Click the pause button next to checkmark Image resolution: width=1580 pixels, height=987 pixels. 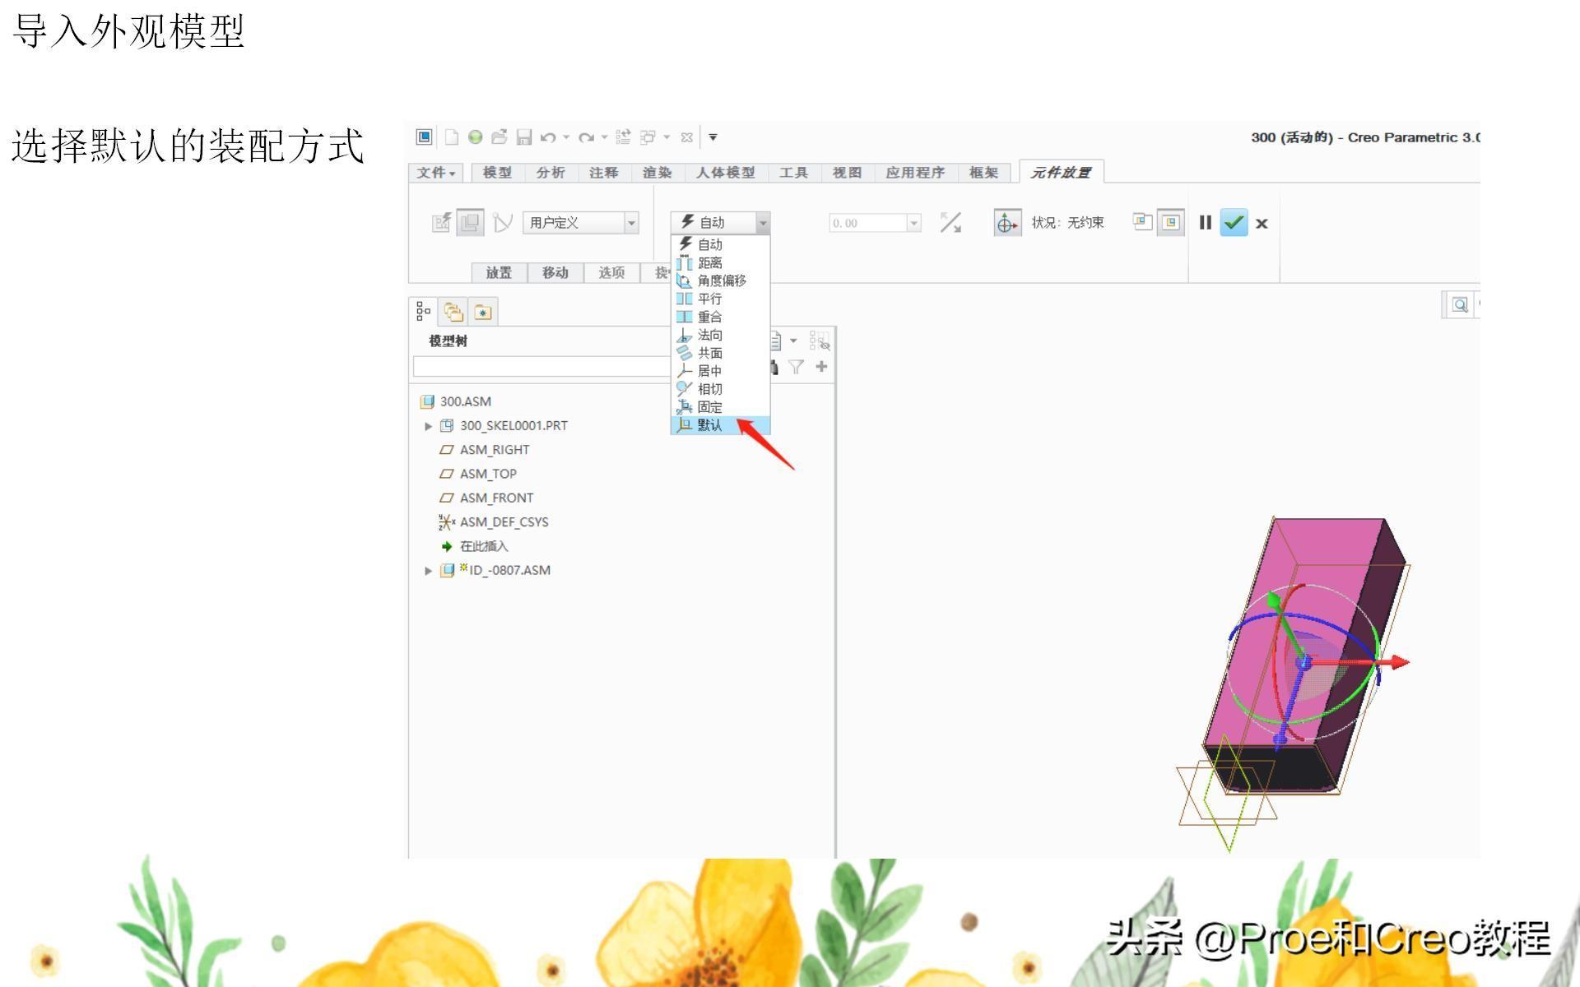click(x=1205, y=222)
